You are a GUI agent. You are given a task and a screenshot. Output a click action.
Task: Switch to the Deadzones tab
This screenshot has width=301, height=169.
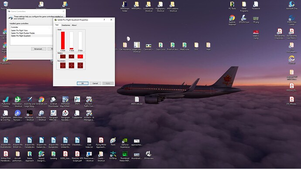65,25
